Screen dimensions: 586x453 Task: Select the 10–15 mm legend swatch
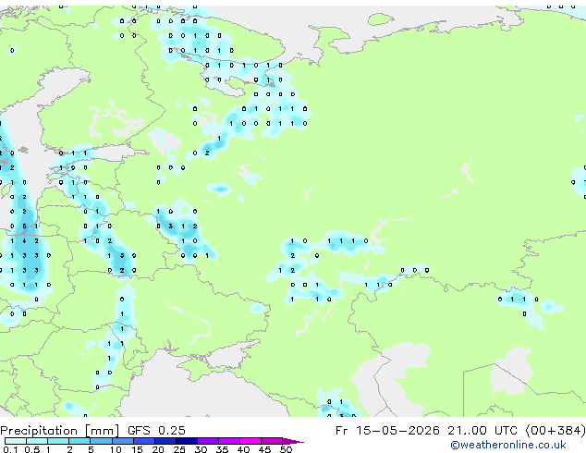pyautogui.click(x=122, y=441)
